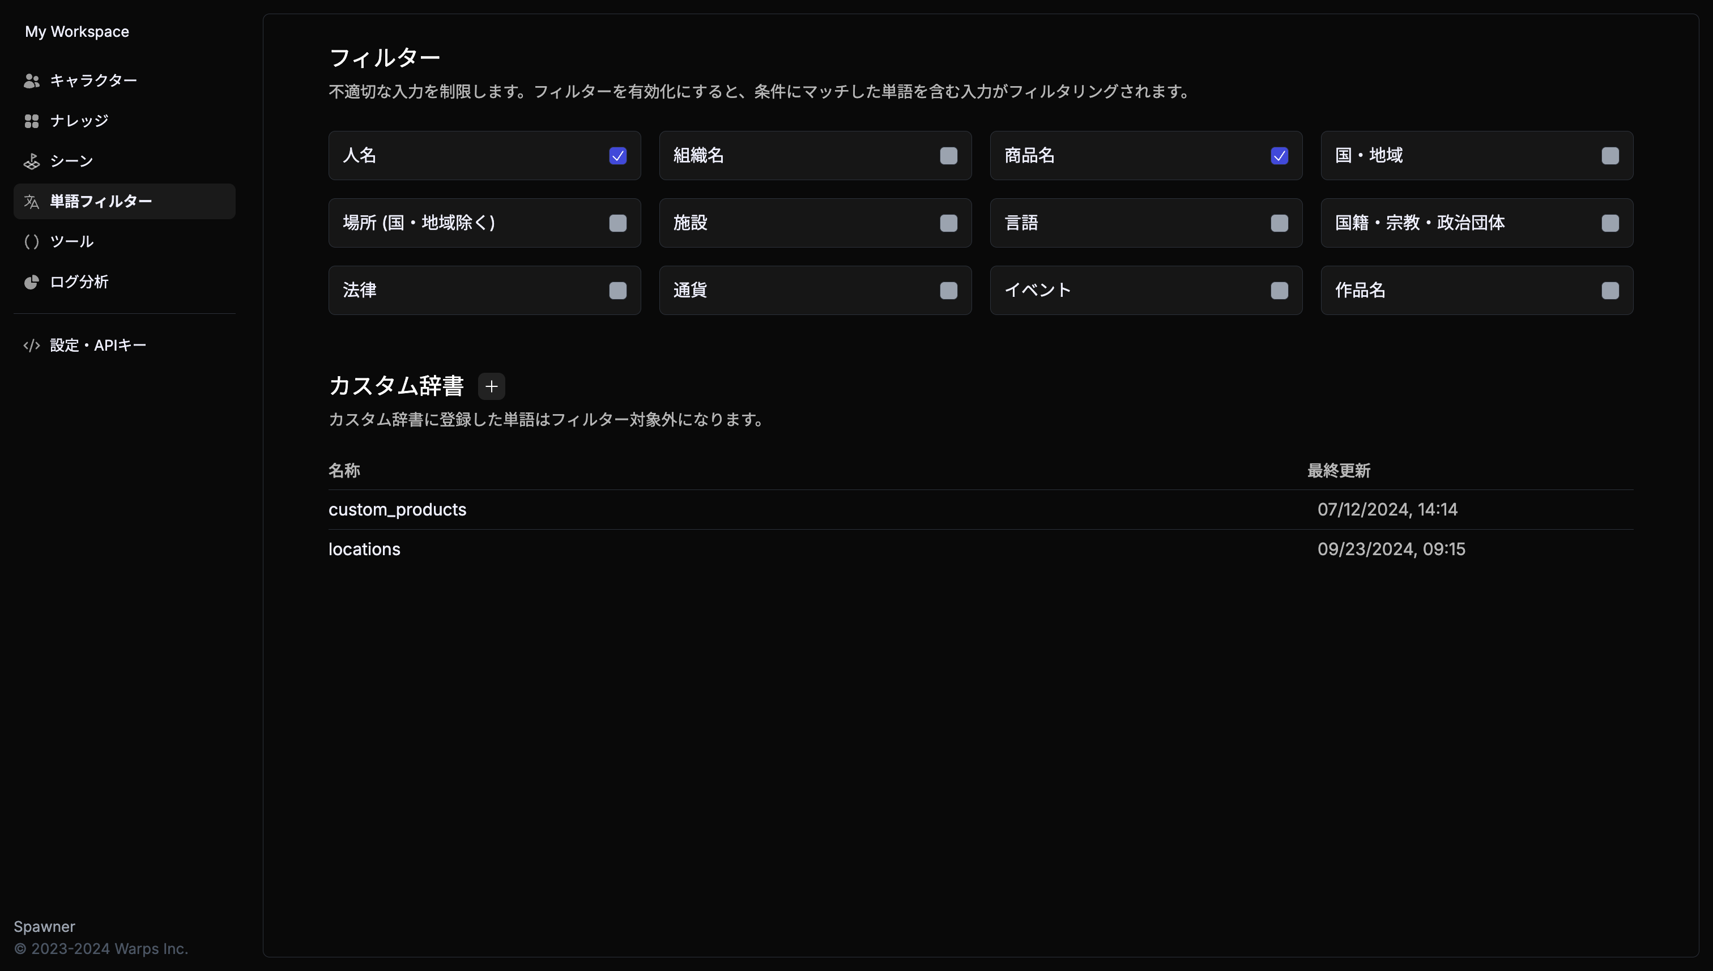Click the ナレッジ grid icon
The height and width of the screenshot is (971, 1713).
point(31,121)
